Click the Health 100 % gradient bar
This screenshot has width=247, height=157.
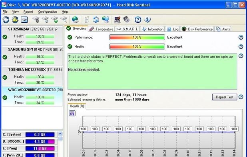137,47
